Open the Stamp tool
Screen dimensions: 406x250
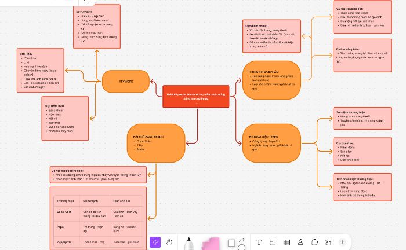coord(300,242)
